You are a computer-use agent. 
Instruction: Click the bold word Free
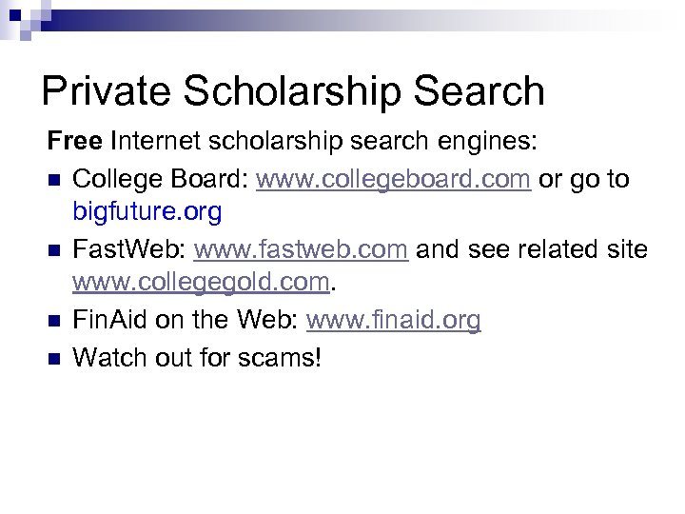[75, 143]
